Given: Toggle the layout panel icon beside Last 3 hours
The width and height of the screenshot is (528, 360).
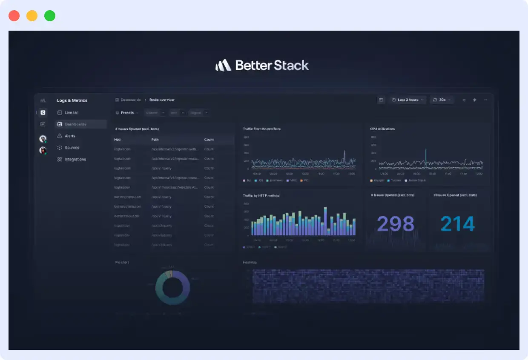Looking at the screenshot, I should [381, 100].
